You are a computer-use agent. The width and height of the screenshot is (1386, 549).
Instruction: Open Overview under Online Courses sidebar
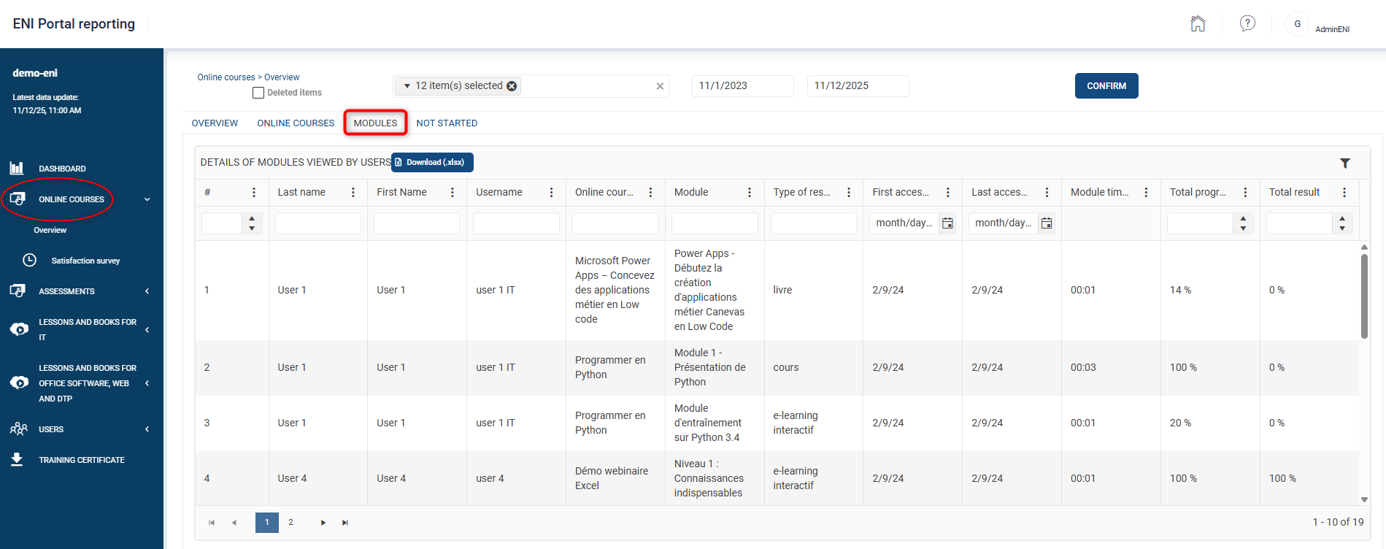point(50,230)
